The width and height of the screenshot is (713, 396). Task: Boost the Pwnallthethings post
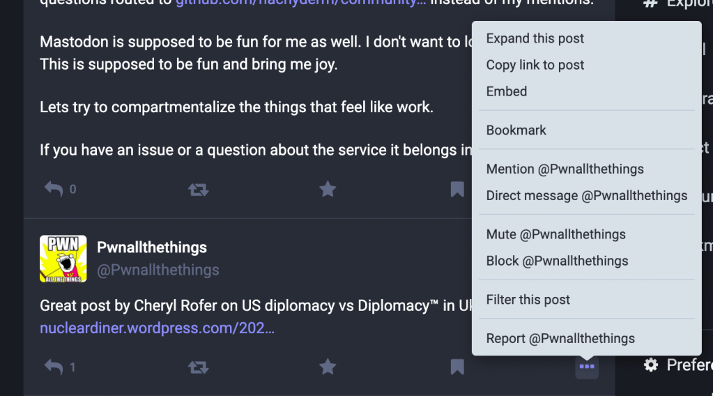point(199,367)
